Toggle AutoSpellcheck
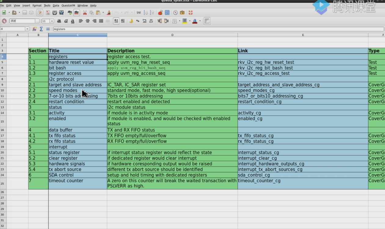Image resolution: width=385 pixels, height=229 pixels. pyautogui.click(x=77, y=12)
